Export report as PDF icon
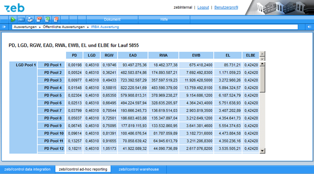Viewport: 314px width, 174px height. point(39,19)
